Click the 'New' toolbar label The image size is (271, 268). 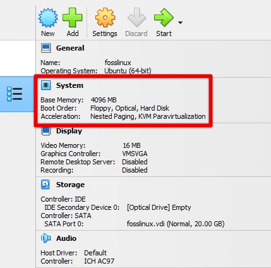[x=48, y=33]
